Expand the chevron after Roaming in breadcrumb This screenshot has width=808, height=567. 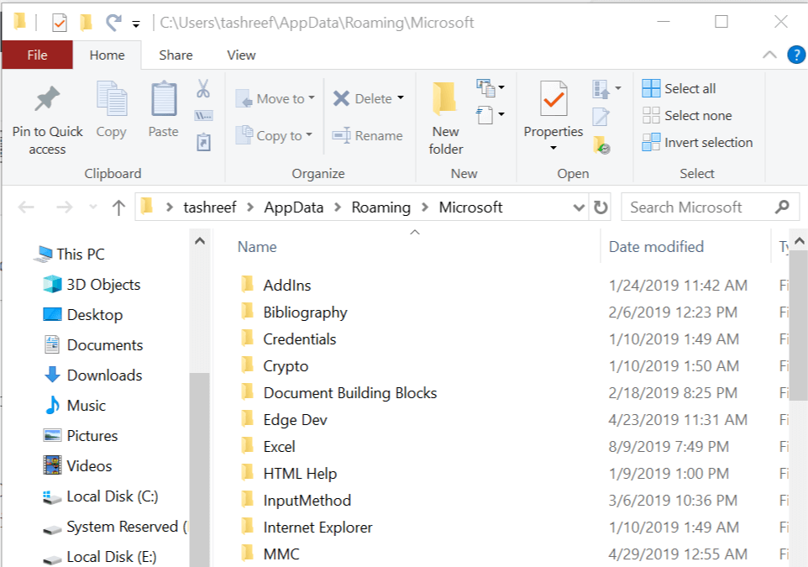(x=425, y=207)
